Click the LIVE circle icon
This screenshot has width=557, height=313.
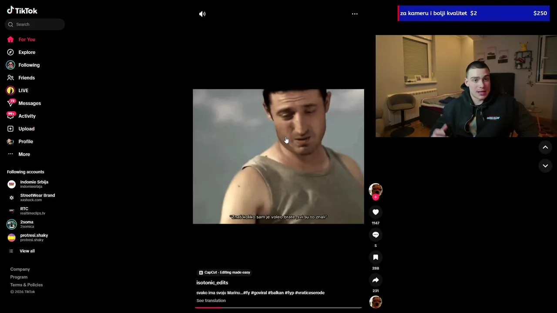click(10, 90)
